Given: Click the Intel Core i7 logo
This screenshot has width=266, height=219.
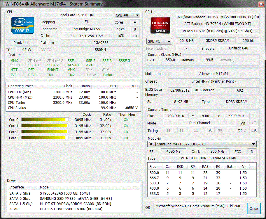Looking at the screenshot, I should tap(23, 25).
